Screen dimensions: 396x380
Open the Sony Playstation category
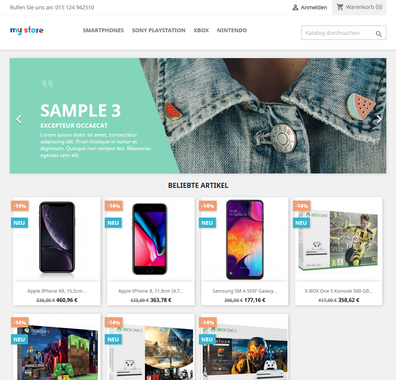tap(159, 30)
